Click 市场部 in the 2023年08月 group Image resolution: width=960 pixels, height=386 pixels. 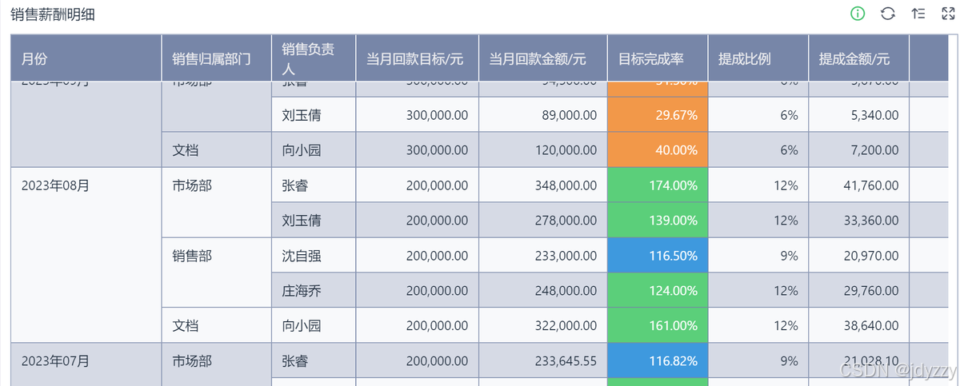click(x=217, y=202)
